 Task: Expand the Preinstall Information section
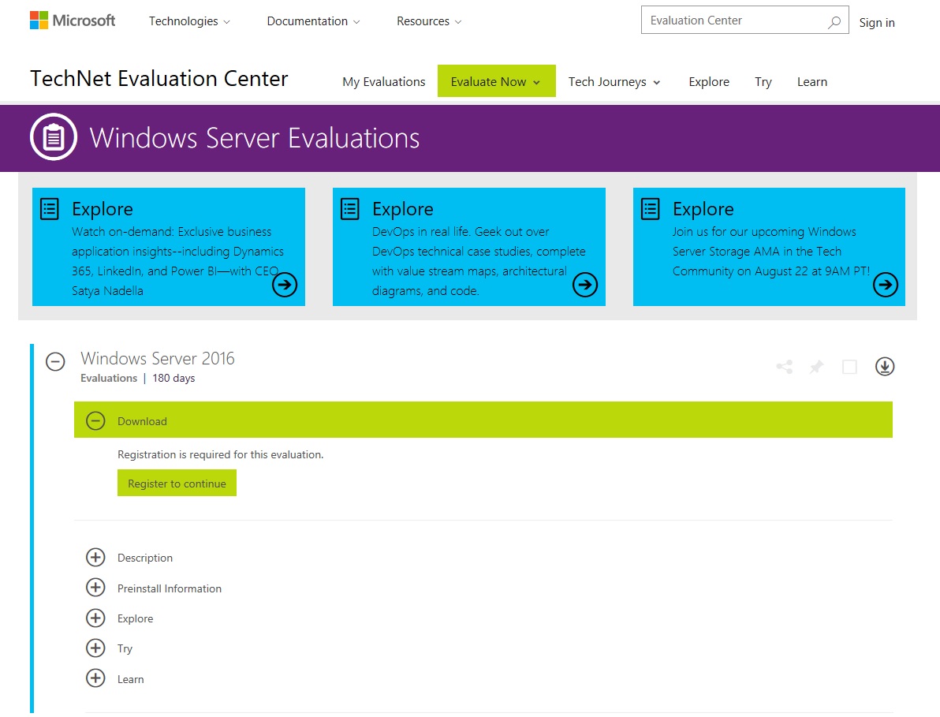(x=95, y=588)
